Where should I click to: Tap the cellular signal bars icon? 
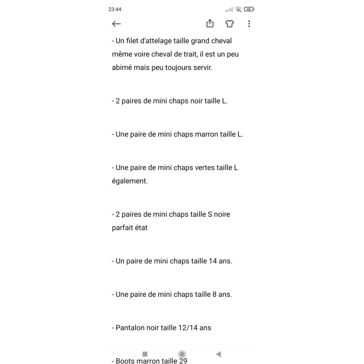coord(229,9)
